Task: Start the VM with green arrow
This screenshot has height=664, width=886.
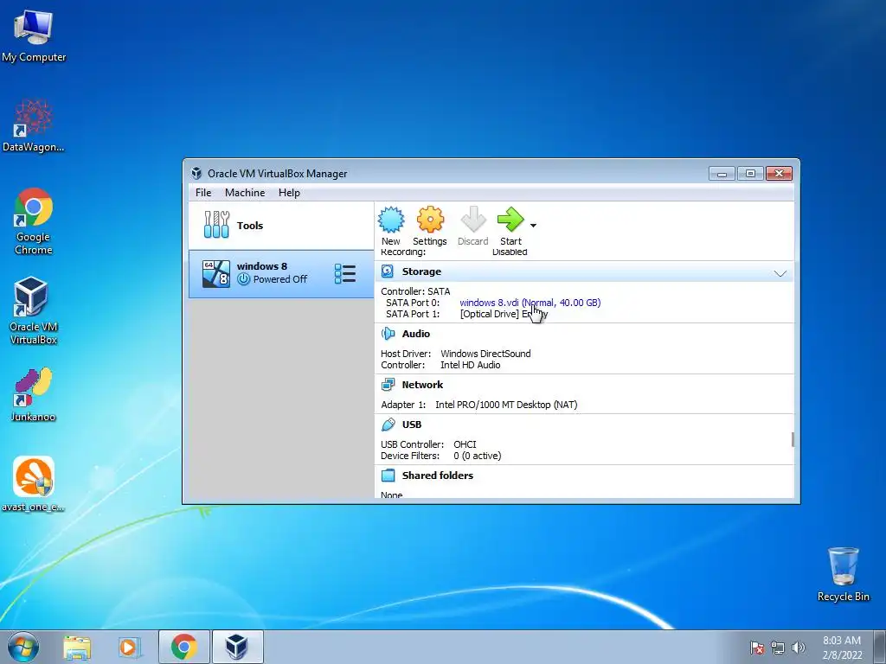Action: 510,219
